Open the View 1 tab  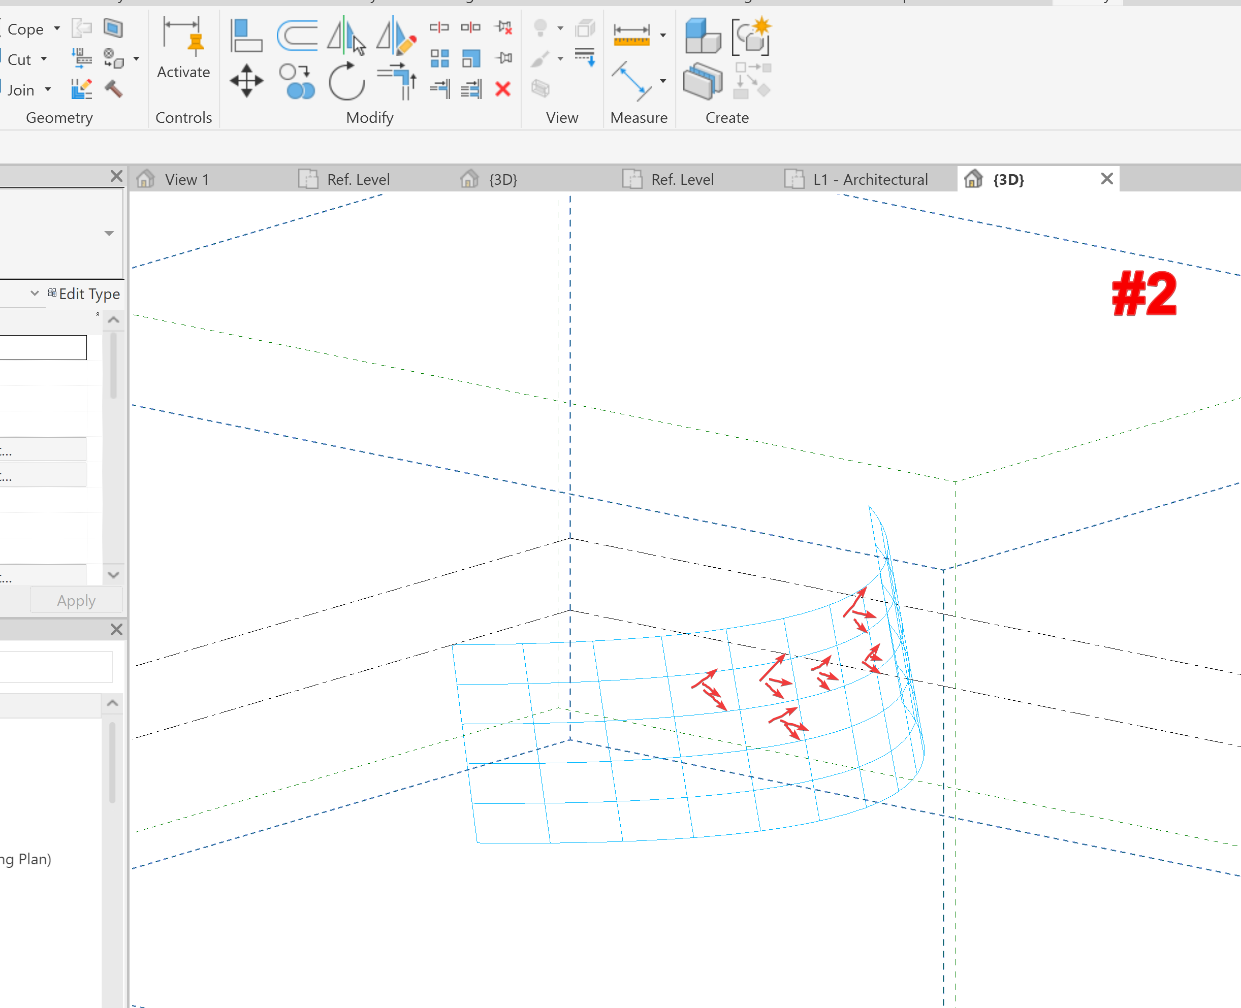(186, 179)
